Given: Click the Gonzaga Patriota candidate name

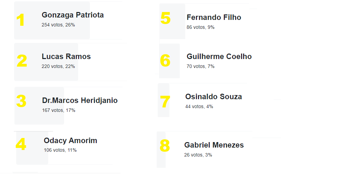Looking at the screenshot, I should 73,15.
